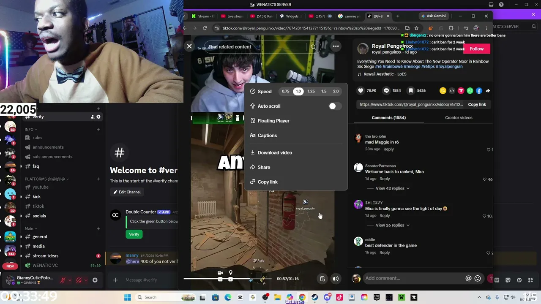This screenshot has width=541, height=304.
Task: Reload the TikTok browser page
Action: (205, 28)
